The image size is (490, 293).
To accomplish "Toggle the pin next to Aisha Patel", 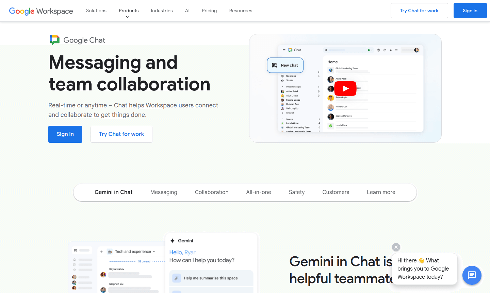I will [319, 91].
